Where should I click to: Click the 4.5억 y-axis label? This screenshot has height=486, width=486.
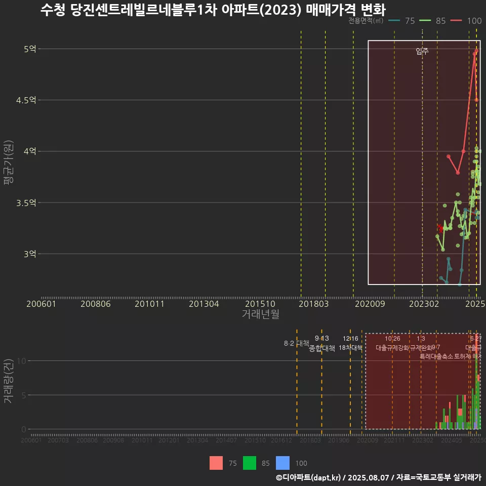(x=26, y=100)
